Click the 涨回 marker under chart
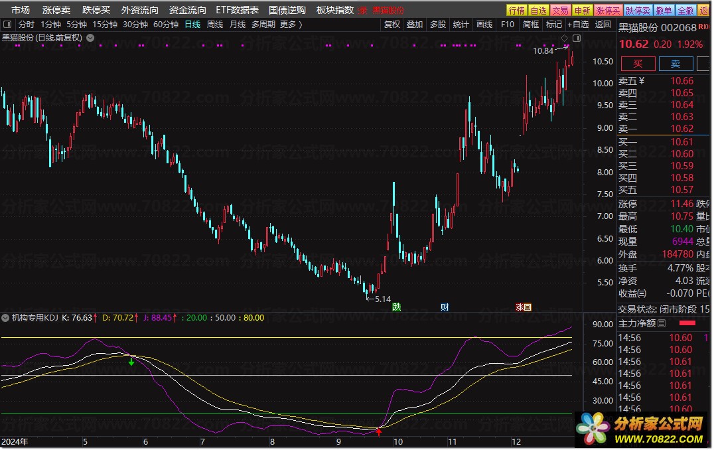 click(523, 307)
